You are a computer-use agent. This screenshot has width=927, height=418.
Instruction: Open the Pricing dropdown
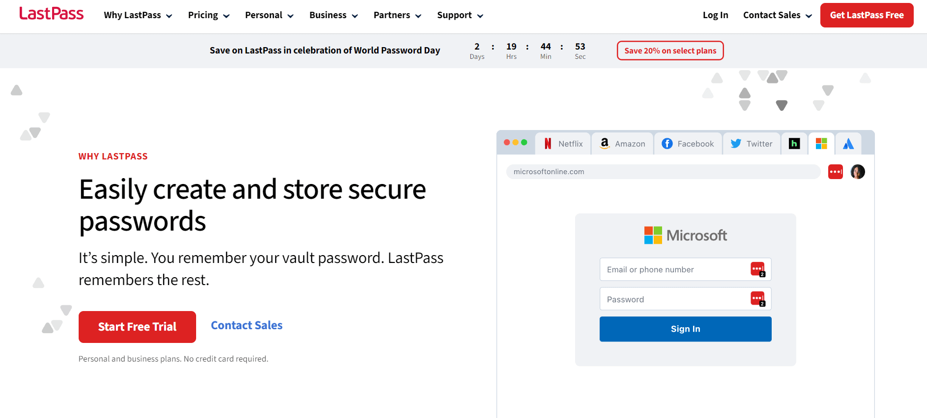(209, 15)
